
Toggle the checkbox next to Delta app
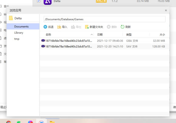click(39, 1)
